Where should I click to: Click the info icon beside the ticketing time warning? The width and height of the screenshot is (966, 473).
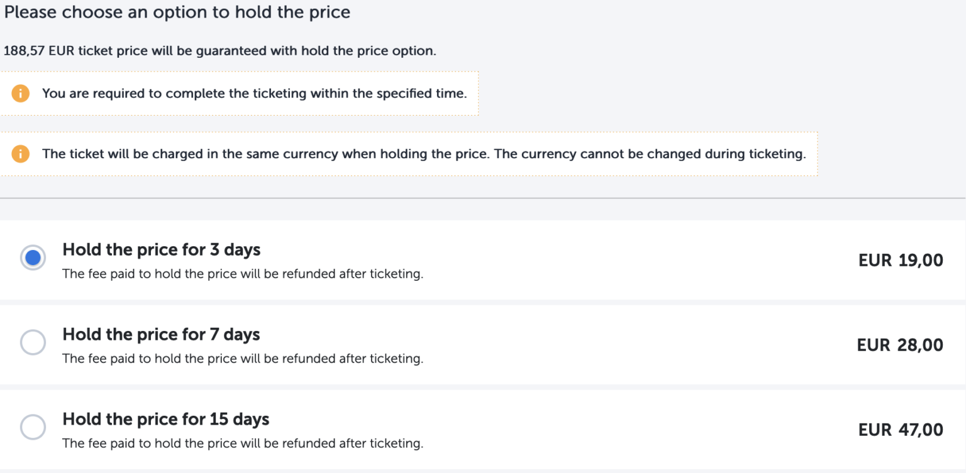click(21, 93)
